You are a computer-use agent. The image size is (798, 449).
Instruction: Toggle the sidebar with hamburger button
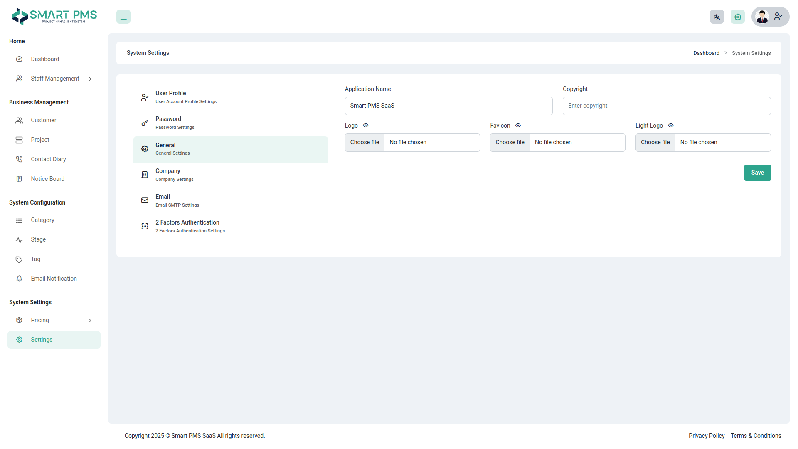tap(123, 17)
